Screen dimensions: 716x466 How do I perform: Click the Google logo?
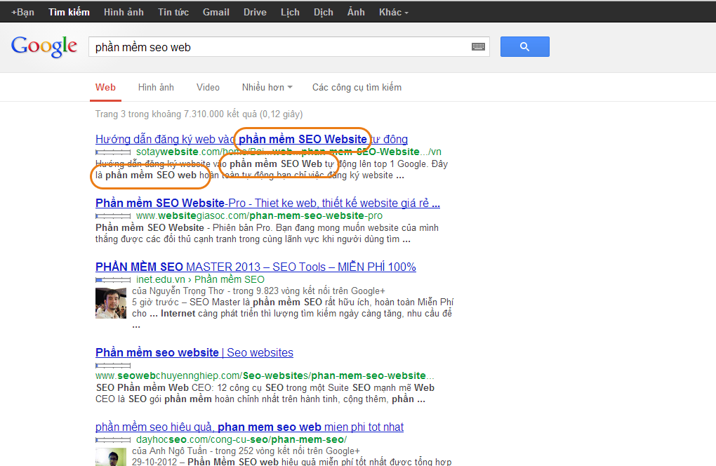tap(44, 46)
